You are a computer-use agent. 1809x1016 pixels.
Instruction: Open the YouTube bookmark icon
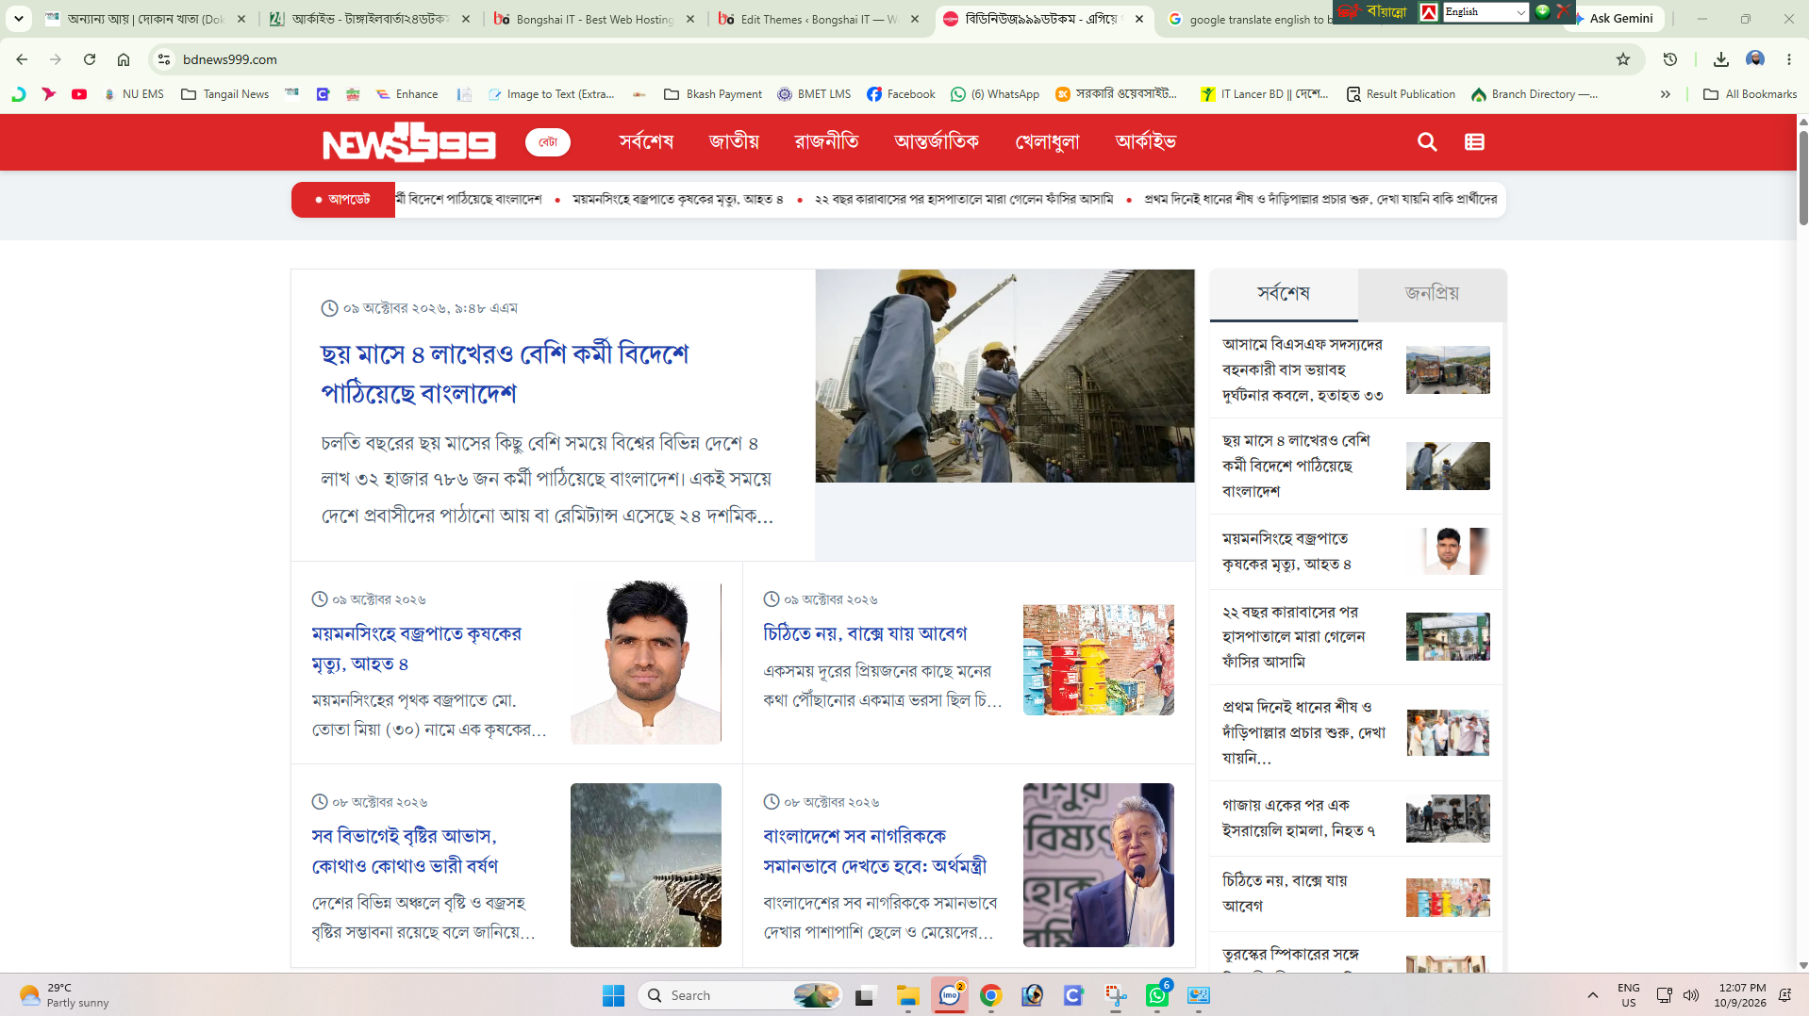[79, 94]
